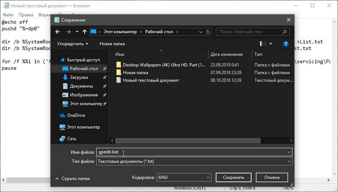Open Изображения in quick access
Viewport: 338px width, 192px height.
pyautogui.click(x=84, y=95)
